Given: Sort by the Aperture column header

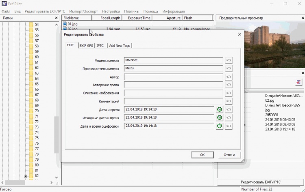Looking at the screenshot, I should 167,18.
